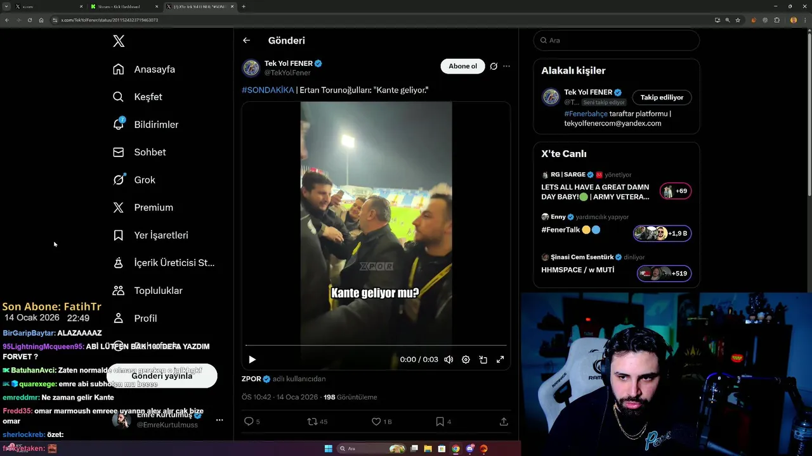
Task: Click the X logo in the sidebar
Action: click(x=119, y=41)
